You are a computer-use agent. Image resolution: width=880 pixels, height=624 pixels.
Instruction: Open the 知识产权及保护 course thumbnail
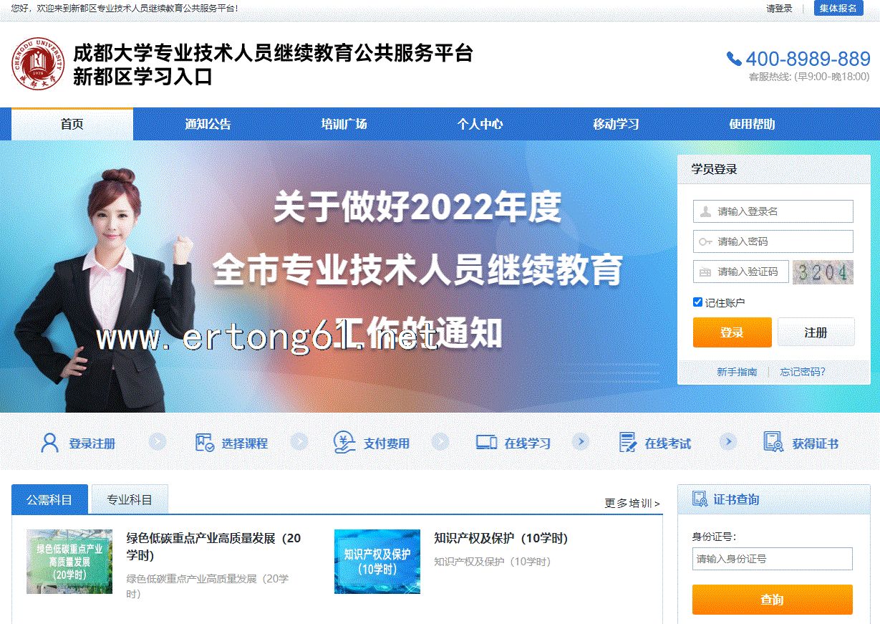(x=377, y=562)
